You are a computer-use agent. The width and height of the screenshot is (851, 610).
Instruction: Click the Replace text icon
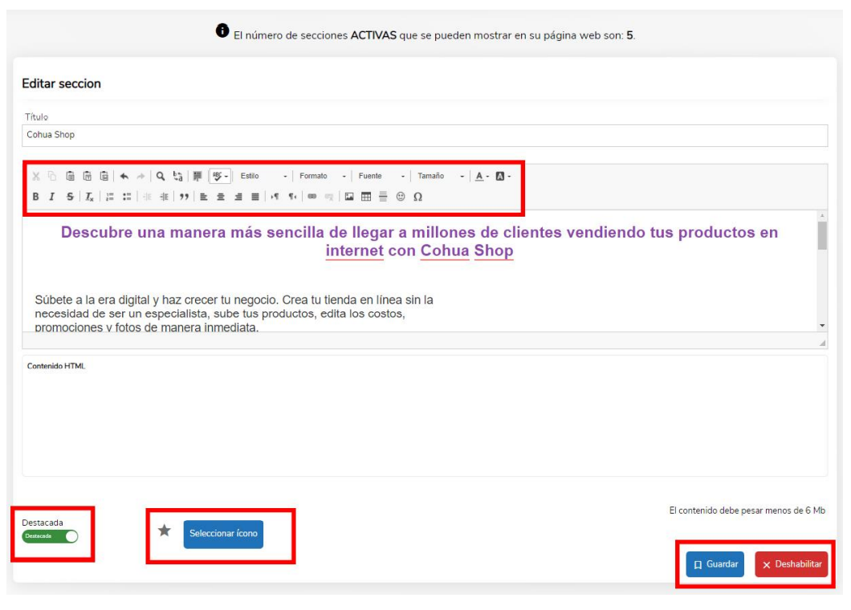click(x=177, y=176)
